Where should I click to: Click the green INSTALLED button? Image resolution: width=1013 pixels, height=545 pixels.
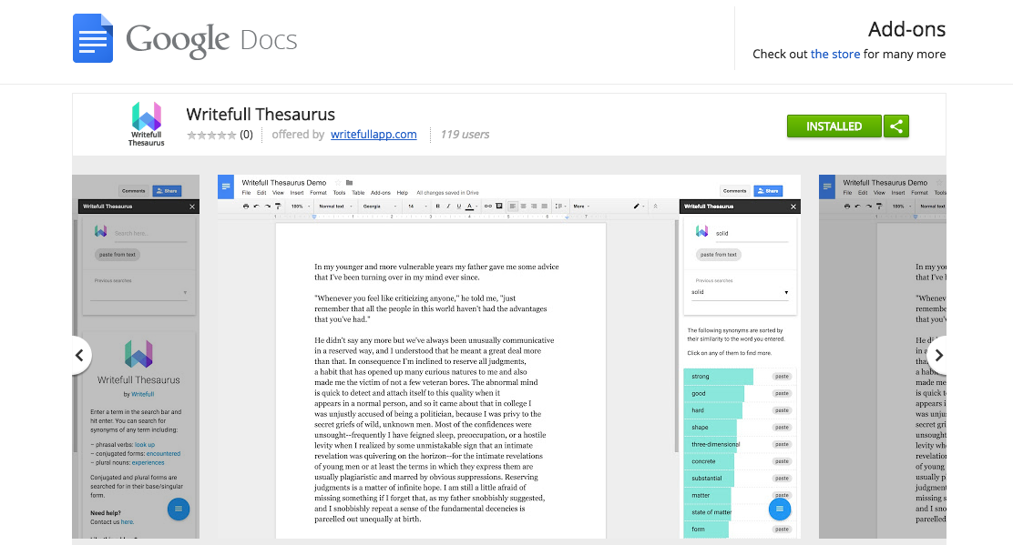834,126
